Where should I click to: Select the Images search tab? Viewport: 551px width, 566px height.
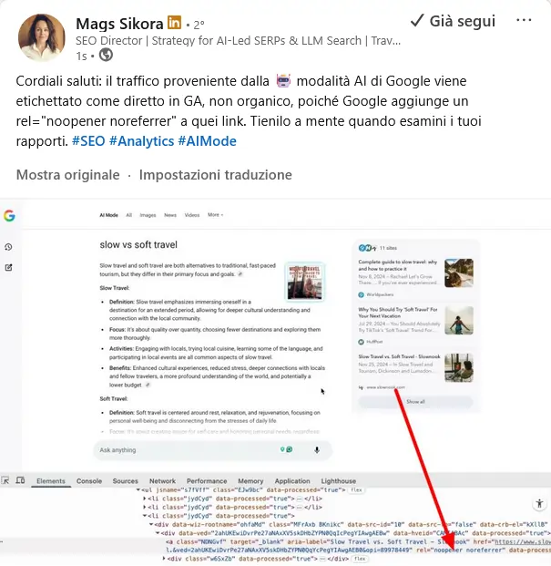click(x=148, y=215)
